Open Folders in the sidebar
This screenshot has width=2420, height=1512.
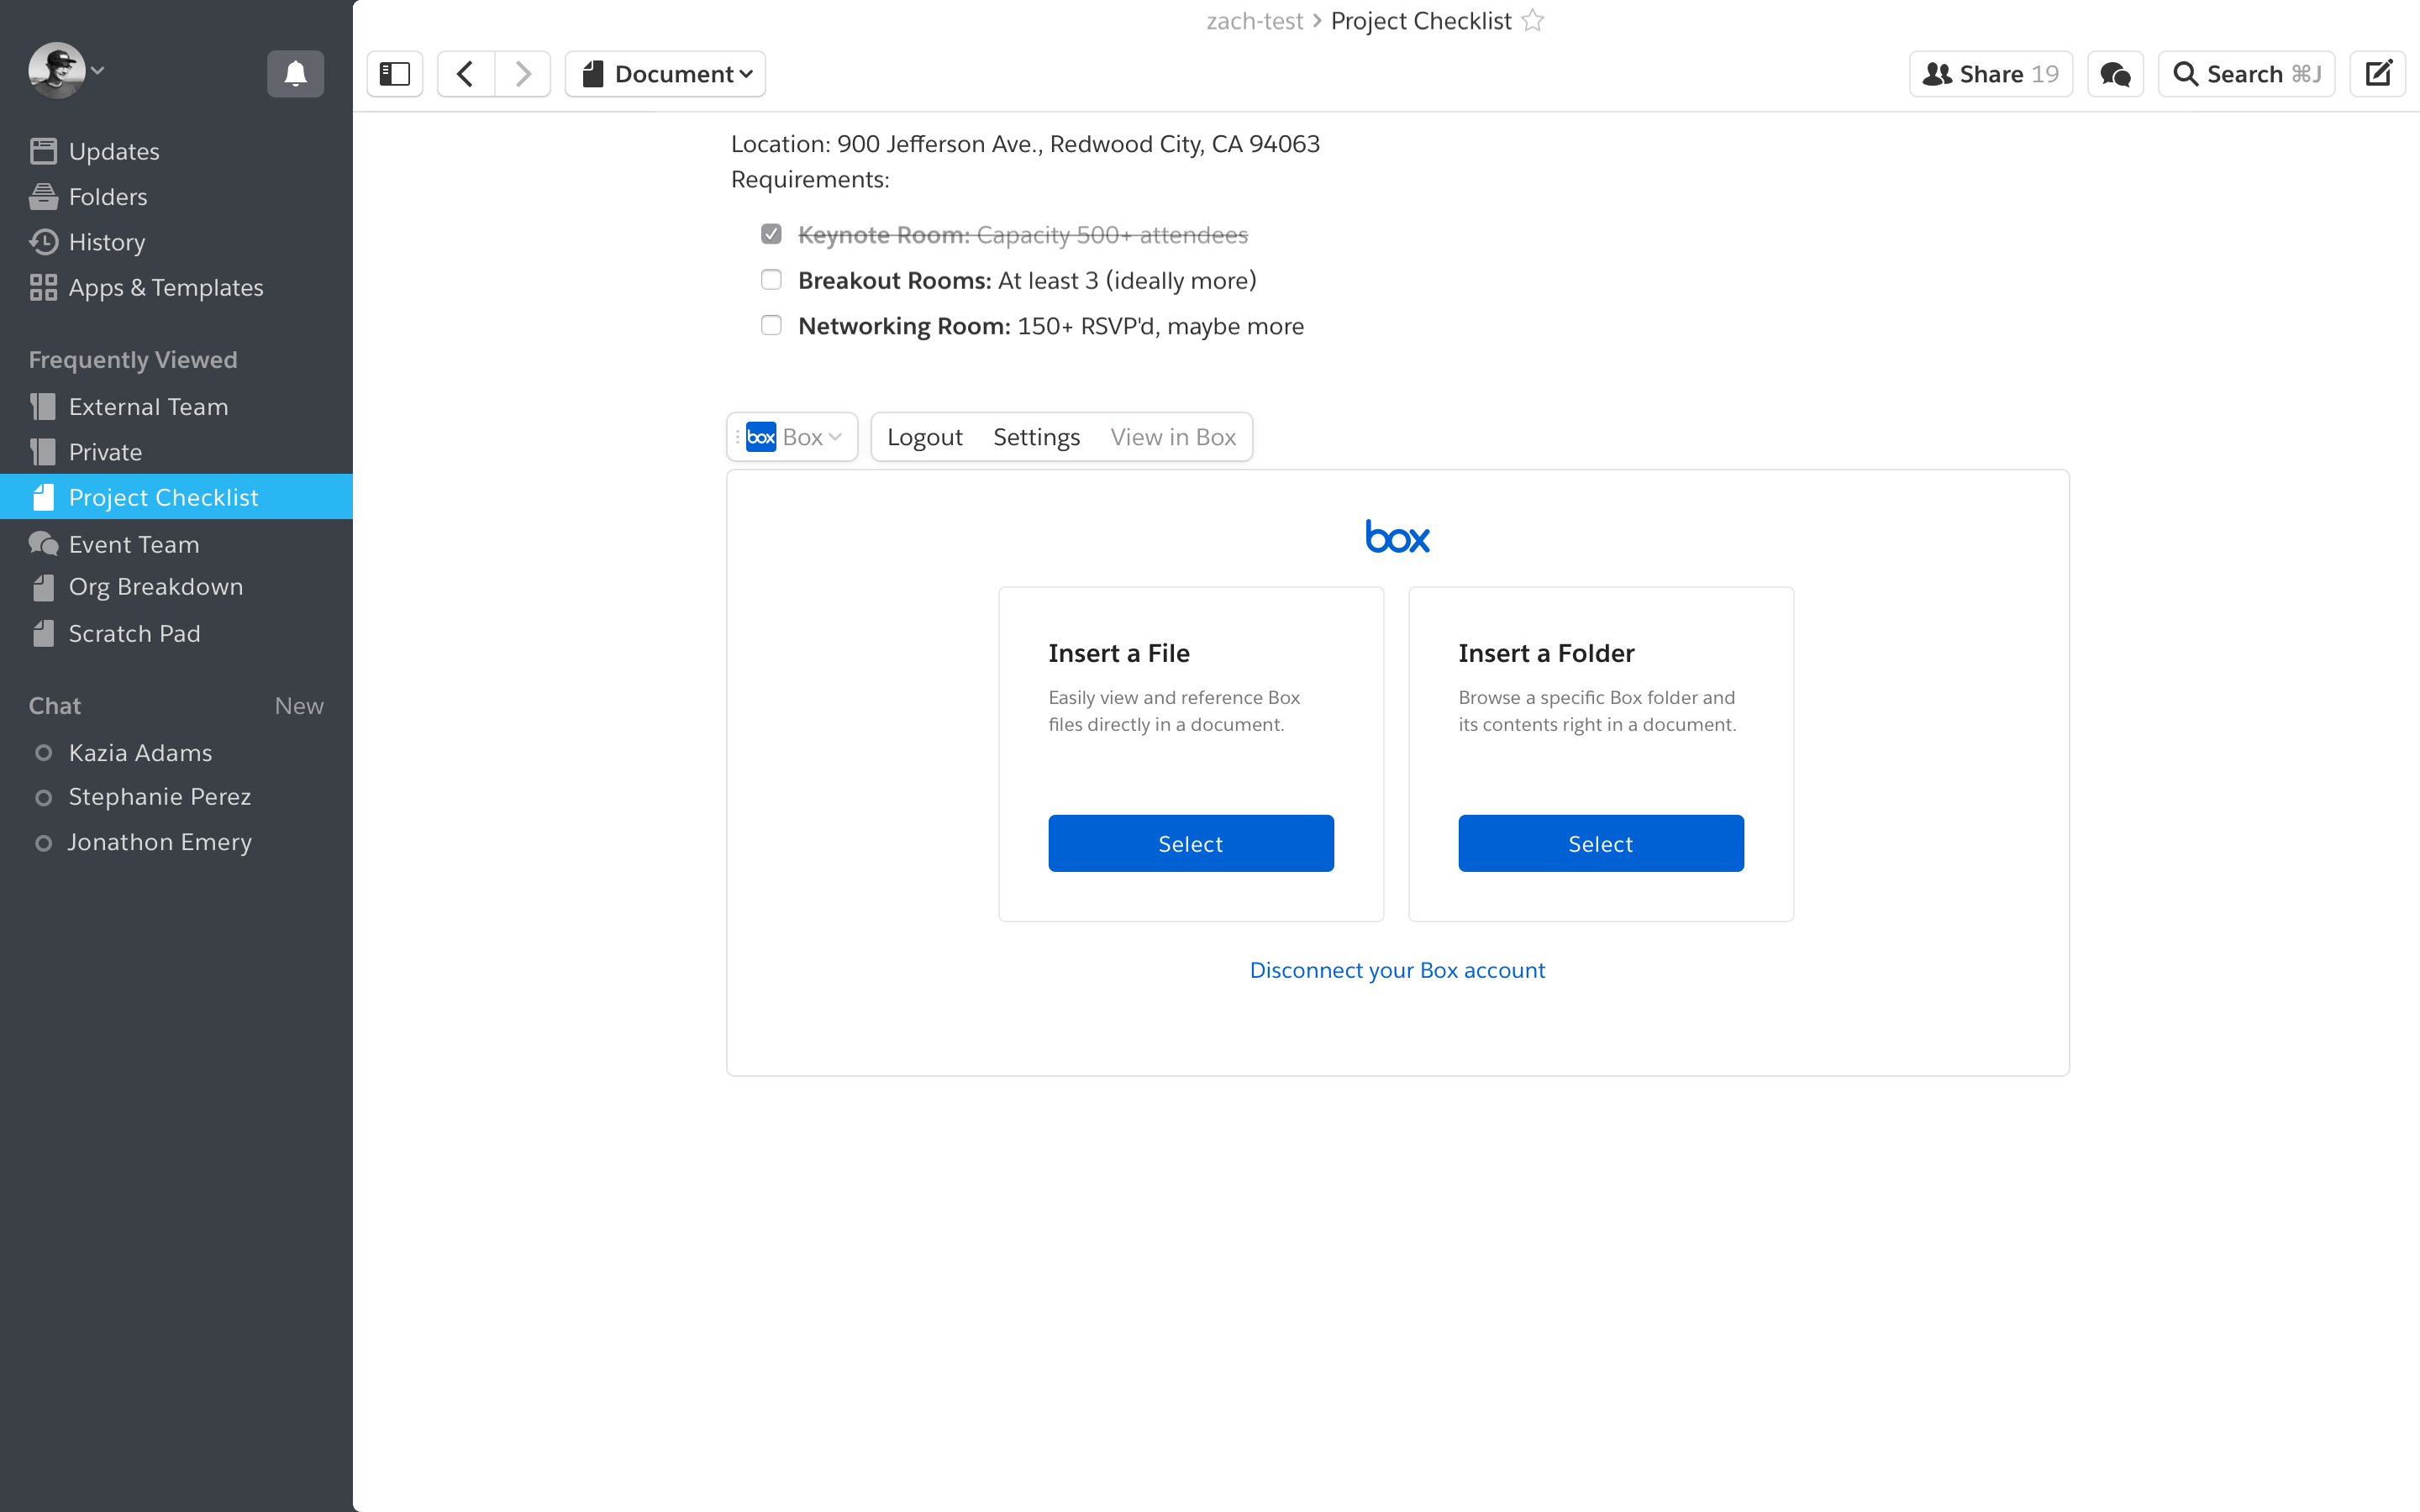coord(108,197)
